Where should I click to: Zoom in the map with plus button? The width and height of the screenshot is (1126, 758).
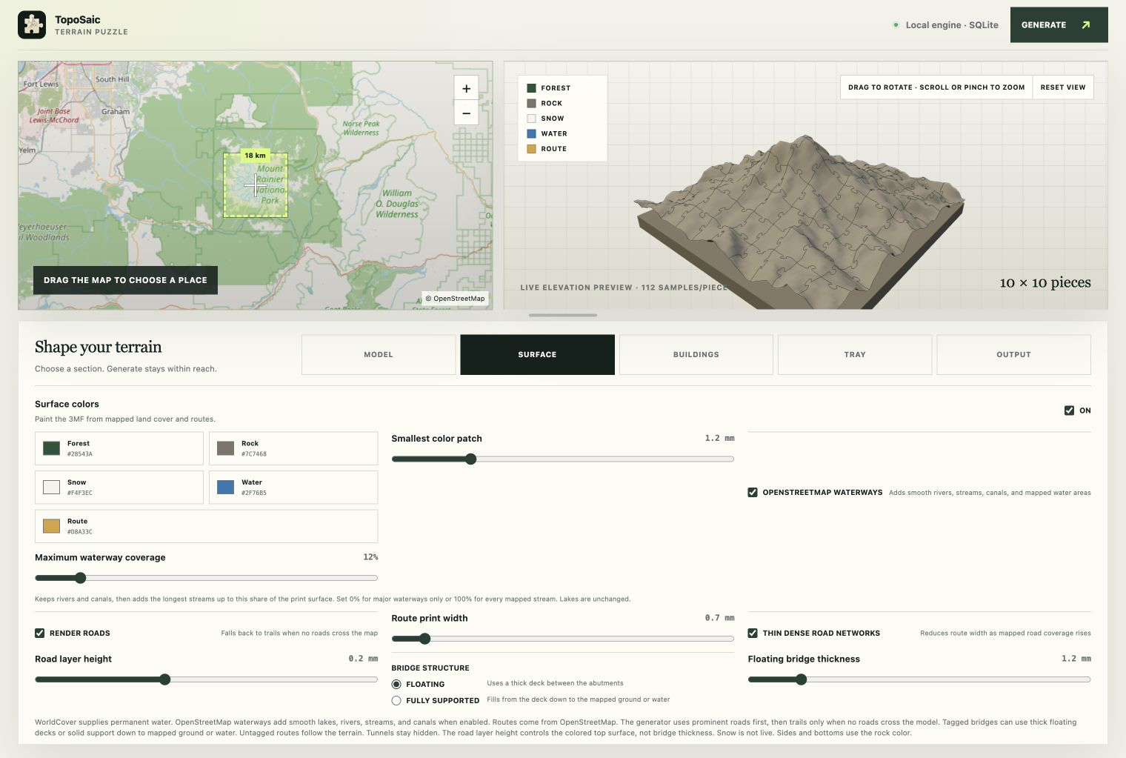pos(466,88)
